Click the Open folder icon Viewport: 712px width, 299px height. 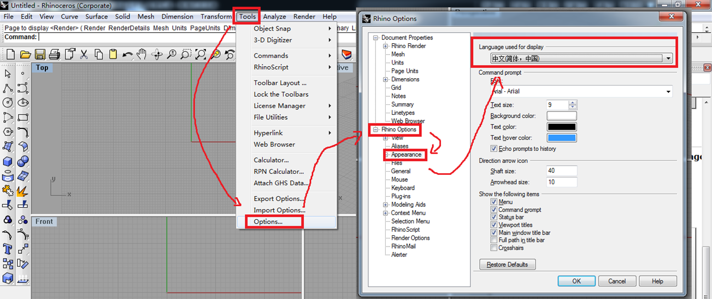tap(25, 54)
